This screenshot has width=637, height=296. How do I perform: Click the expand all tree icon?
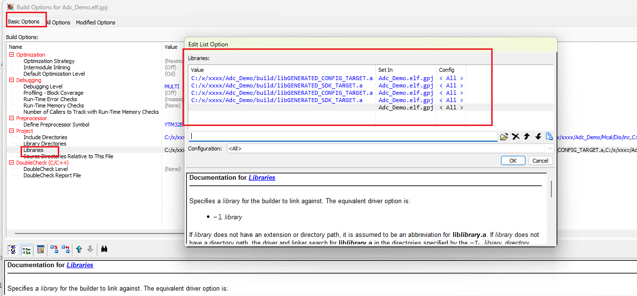pos(54,250)
